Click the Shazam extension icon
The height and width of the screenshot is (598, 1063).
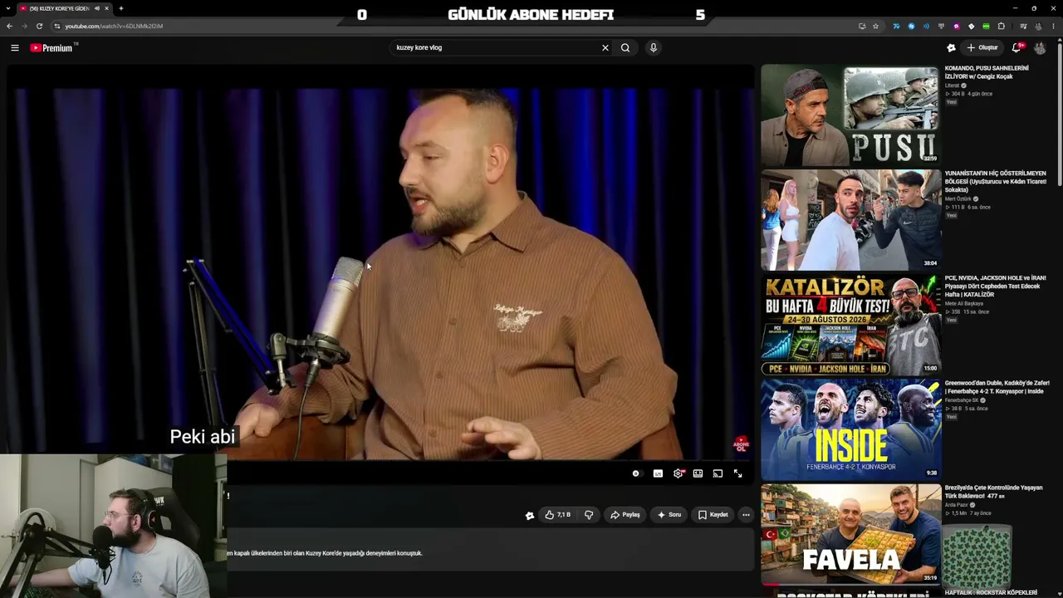click(x=911, y=26)
